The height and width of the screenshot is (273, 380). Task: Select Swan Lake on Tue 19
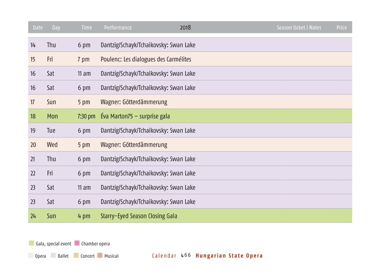pos(190,130)
